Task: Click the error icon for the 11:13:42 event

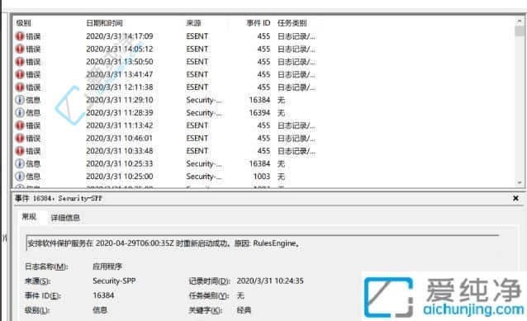Action: [20, 125]
